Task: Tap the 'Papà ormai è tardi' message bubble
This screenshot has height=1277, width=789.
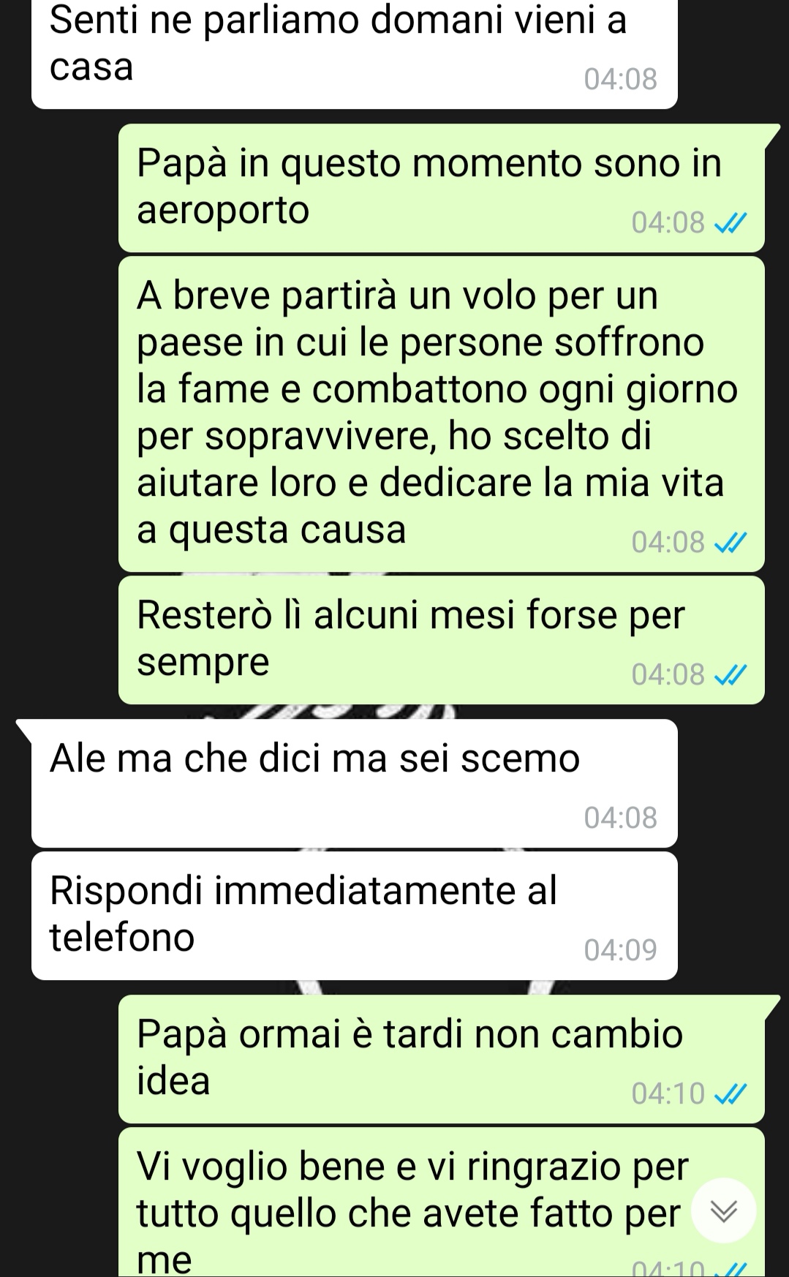Action: coord(442,1059)
